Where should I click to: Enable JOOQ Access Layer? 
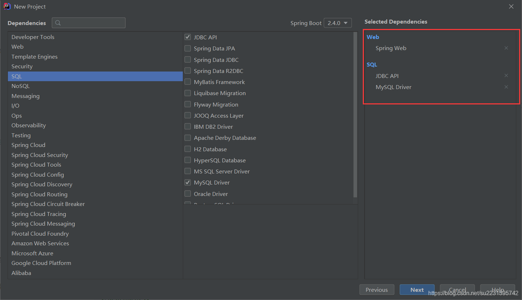(x=187, y=115)
